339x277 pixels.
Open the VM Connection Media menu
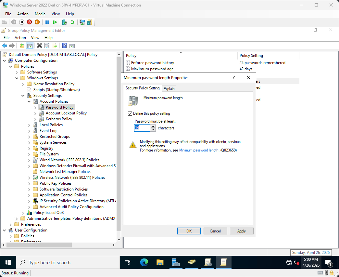(40, 14)
